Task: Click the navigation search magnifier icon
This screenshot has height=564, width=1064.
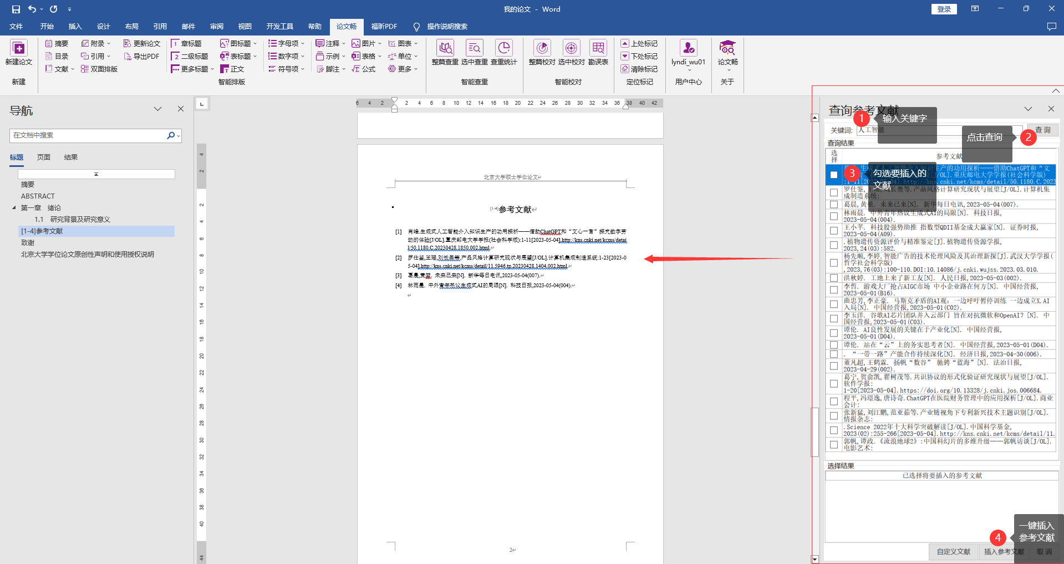Action: pyautogui.click(x=171, y=135)
